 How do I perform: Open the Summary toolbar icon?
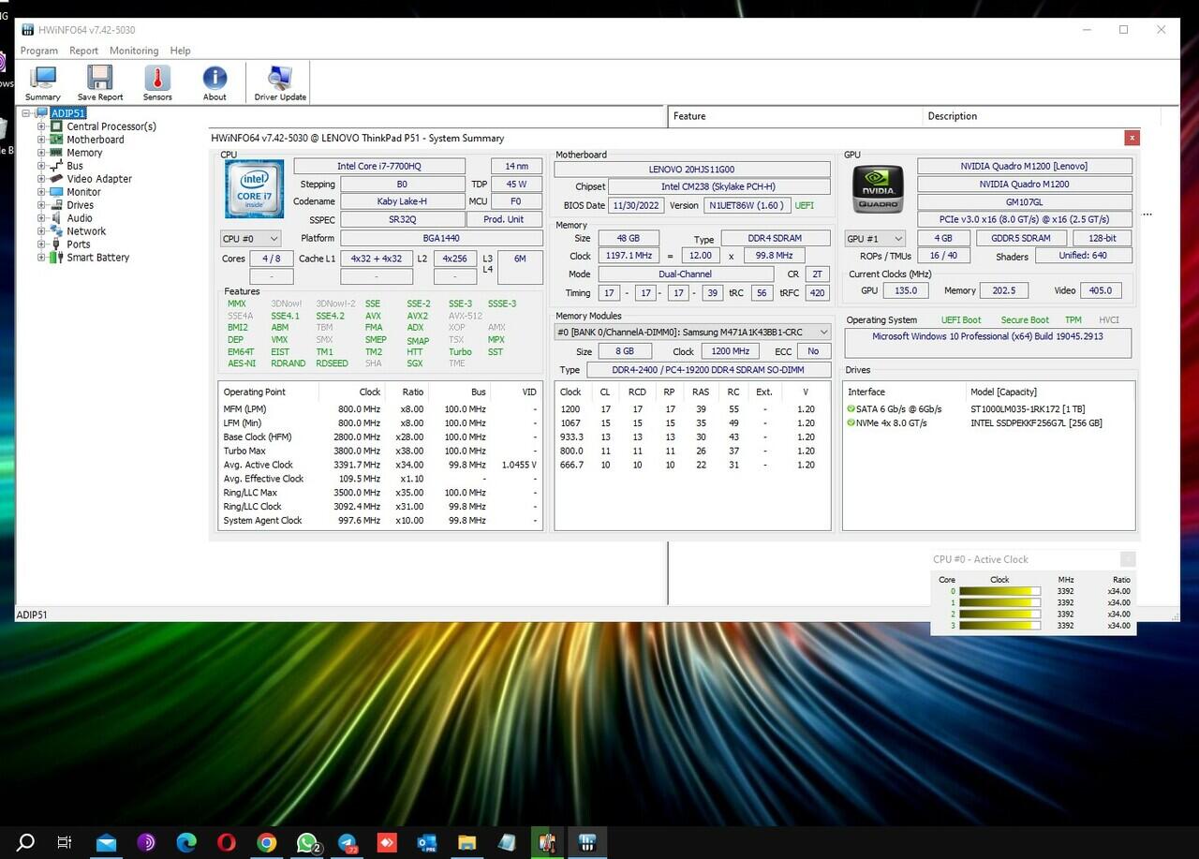pos(43,82)
